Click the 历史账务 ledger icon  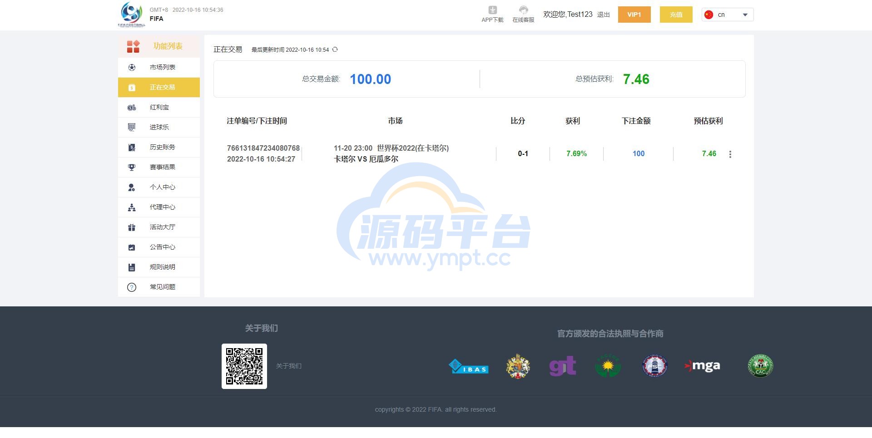point(132,148)
